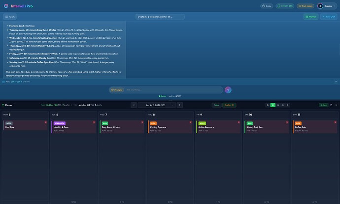Open the Chats sidebar menu

[x=10, y=17]
